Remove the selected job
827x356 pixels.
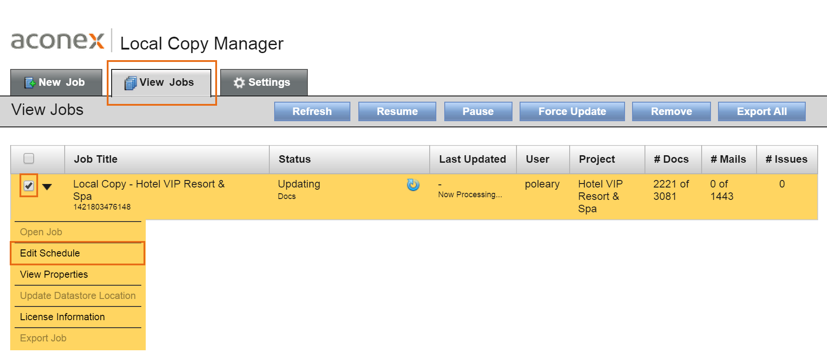click(672, 111)
